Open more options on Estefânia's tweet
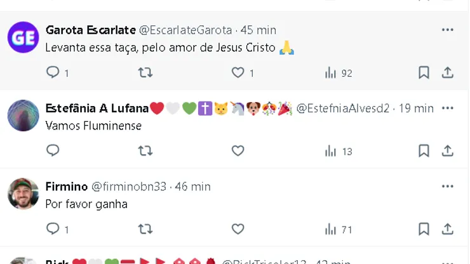Screen dimensions: 470x264 pyautogui.click(x=448, y=108)
